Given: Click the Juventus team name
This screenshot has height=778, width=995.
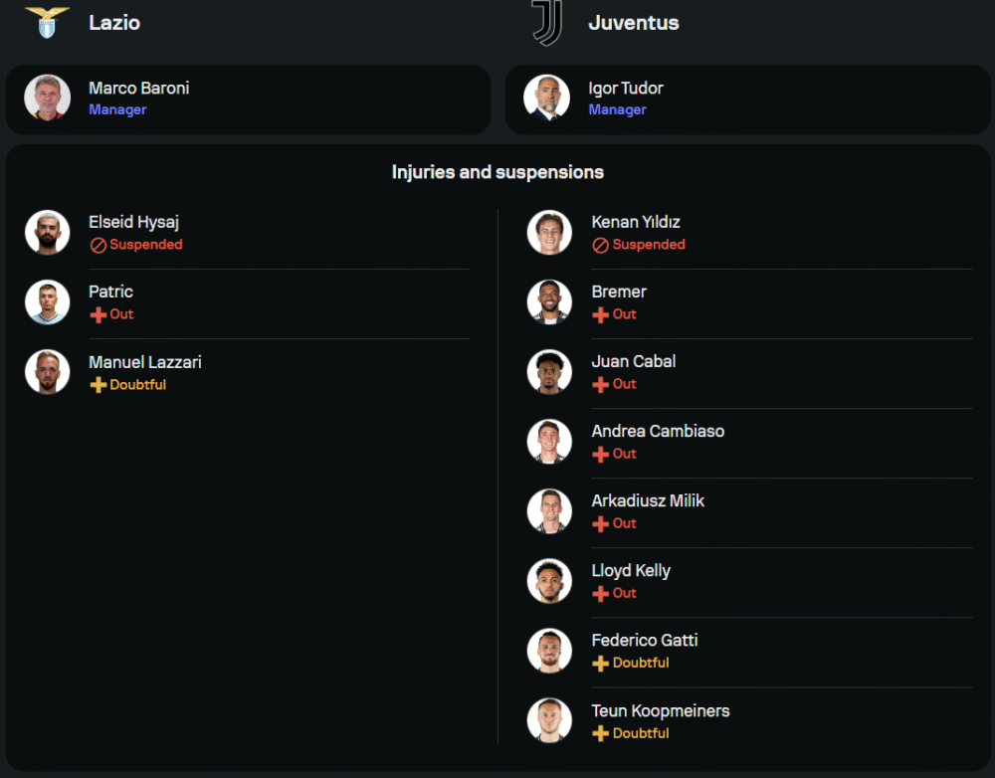Looking at the screenshot, I should coord(633,23).
